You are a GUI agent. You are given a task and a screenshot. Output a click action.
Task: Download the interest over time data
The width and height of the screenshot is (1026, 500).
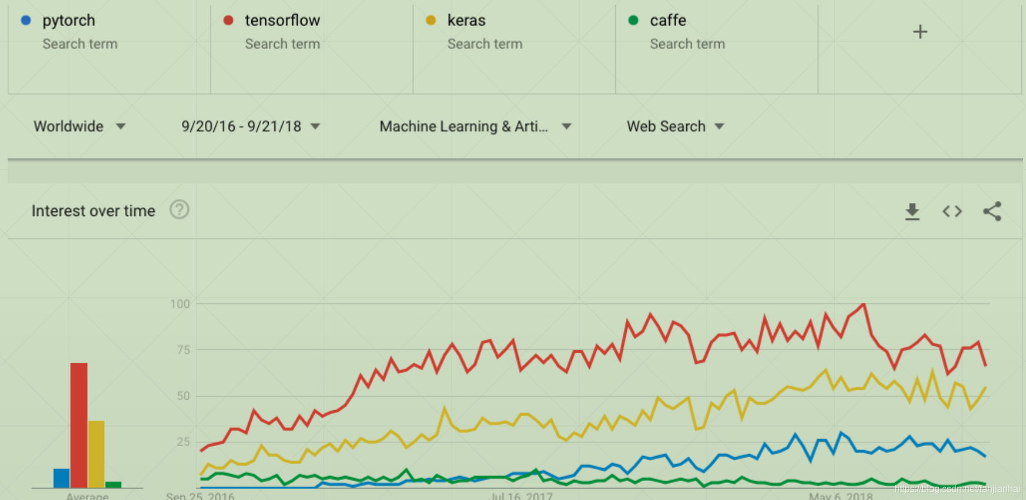click(912, 211)
